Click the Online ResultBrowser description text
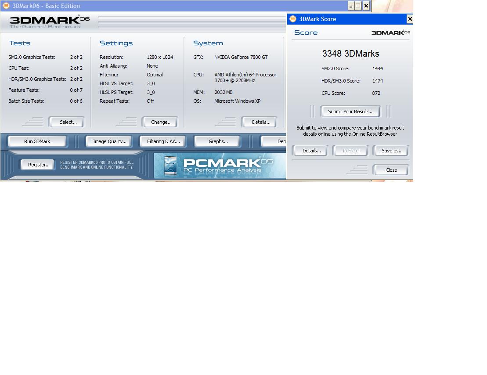 pyautogui.click(x=350, y=131)
